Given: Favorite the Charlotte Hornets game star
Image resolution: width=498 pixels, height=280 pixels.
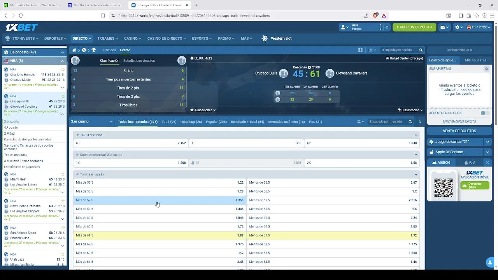Looking at the screenshot, I should pos(63,70).
